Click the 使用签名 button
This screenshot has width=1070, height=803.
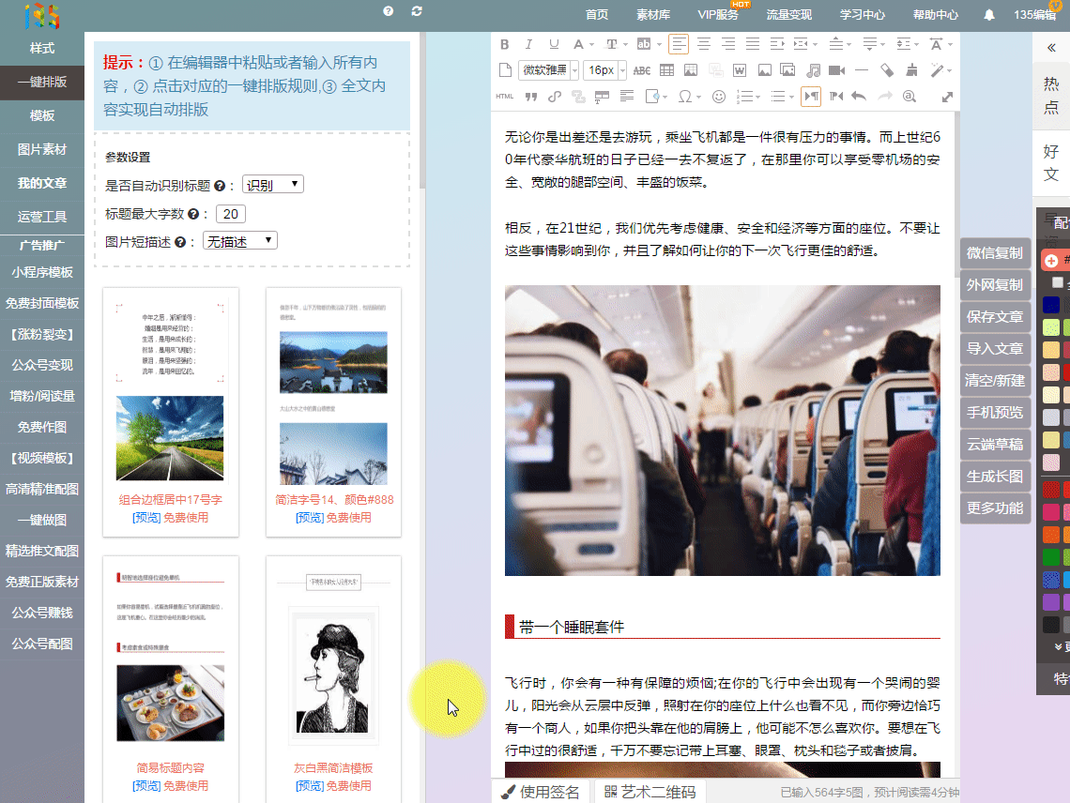(540, 792)
